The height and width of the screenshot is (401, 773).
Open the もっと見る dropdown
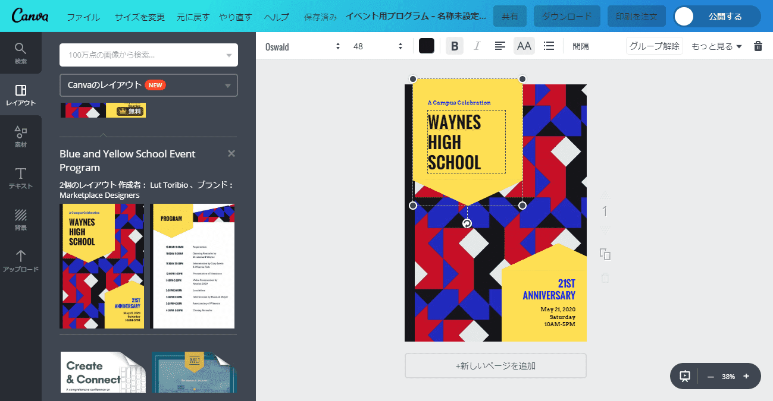[716, 45]
